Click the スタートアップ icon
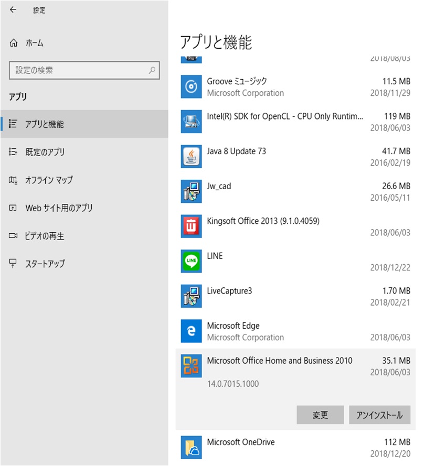The width and height of the screenshot is (425, 466). (x=13, y=263)
